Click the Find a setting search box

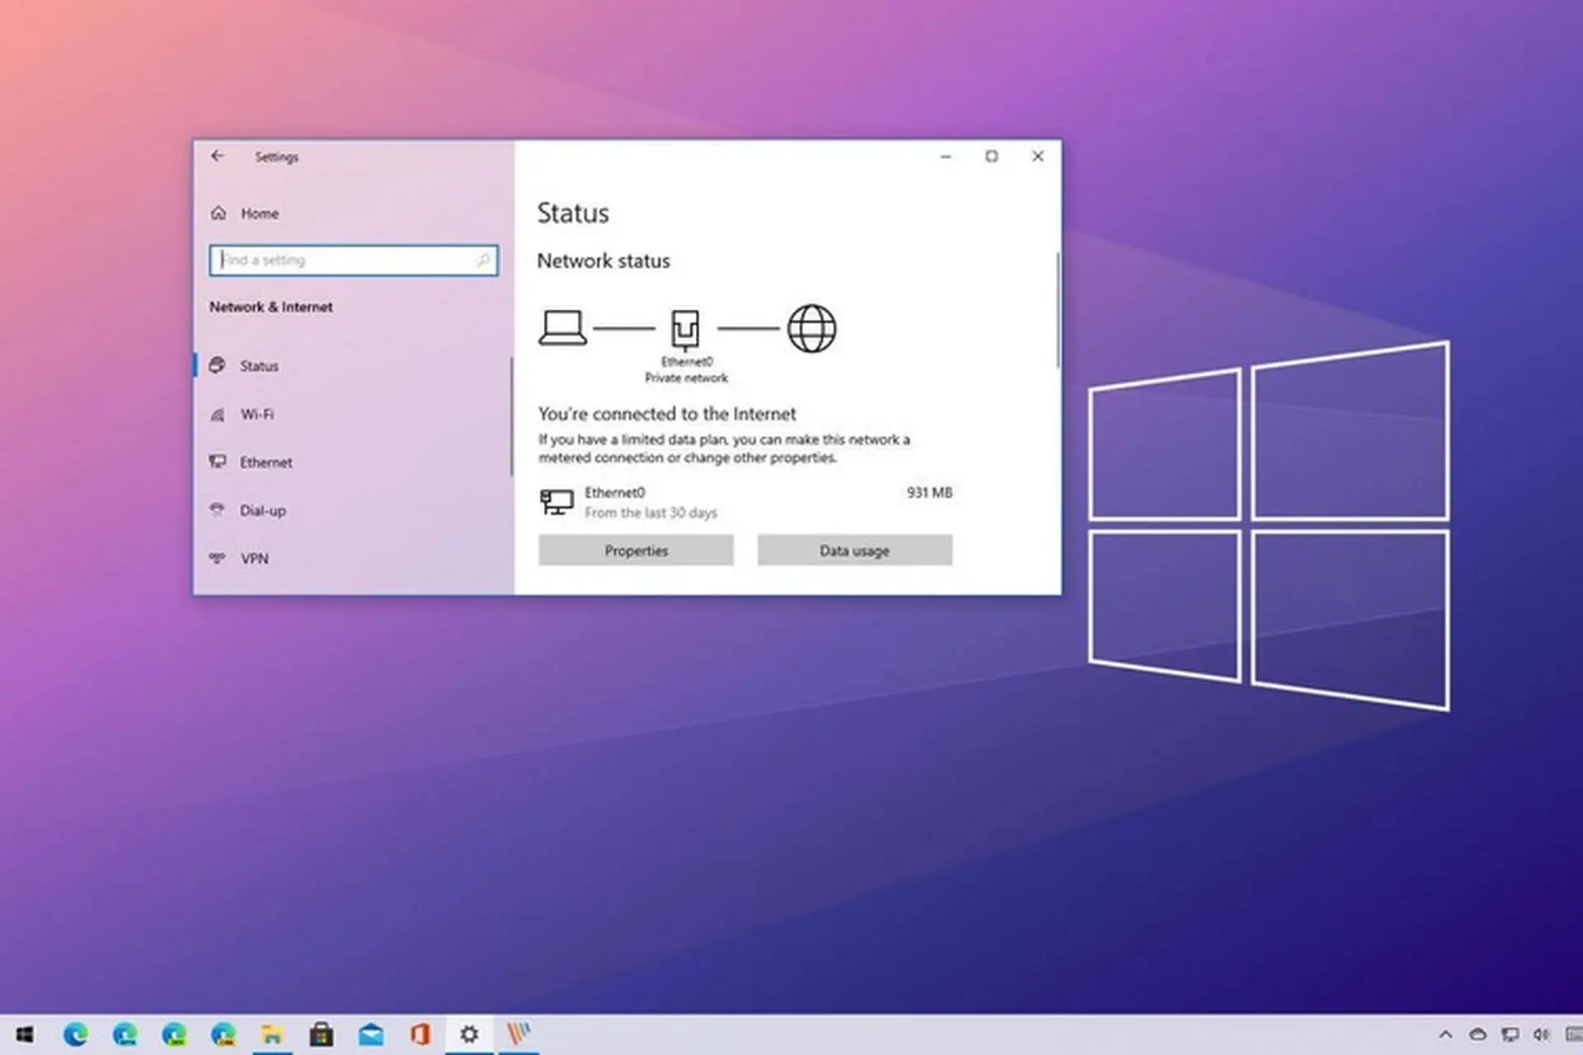[x=354, y=260]
